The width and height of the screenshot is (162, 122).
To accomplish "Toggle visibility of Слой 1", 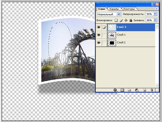I will point(99,35).
